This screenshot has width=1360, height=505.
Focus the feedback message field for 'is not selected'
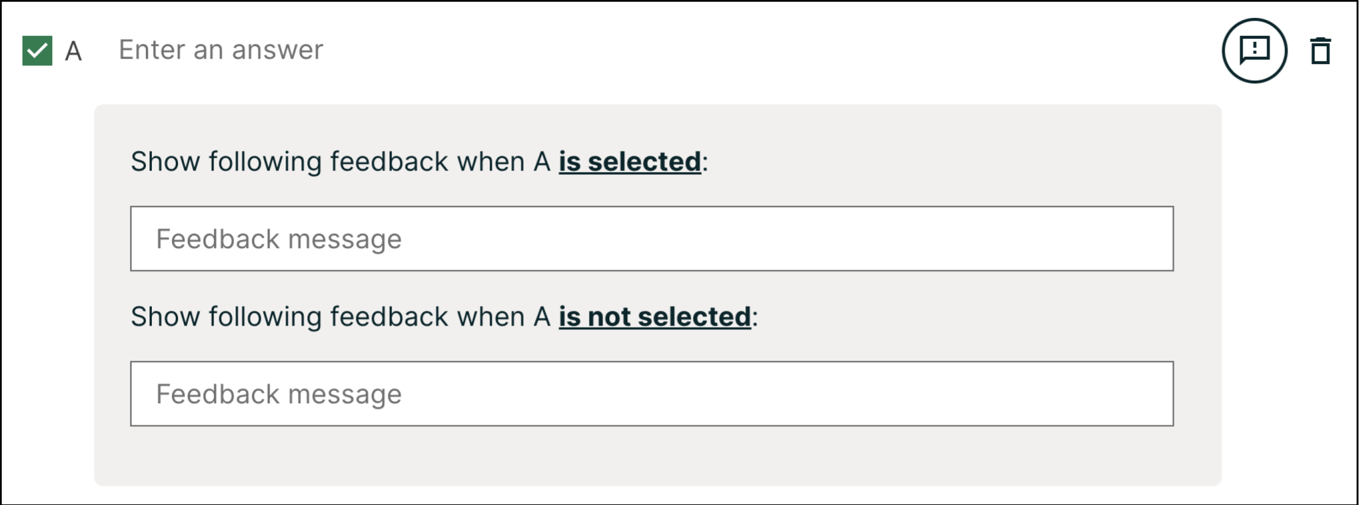(x=652, y=393)
